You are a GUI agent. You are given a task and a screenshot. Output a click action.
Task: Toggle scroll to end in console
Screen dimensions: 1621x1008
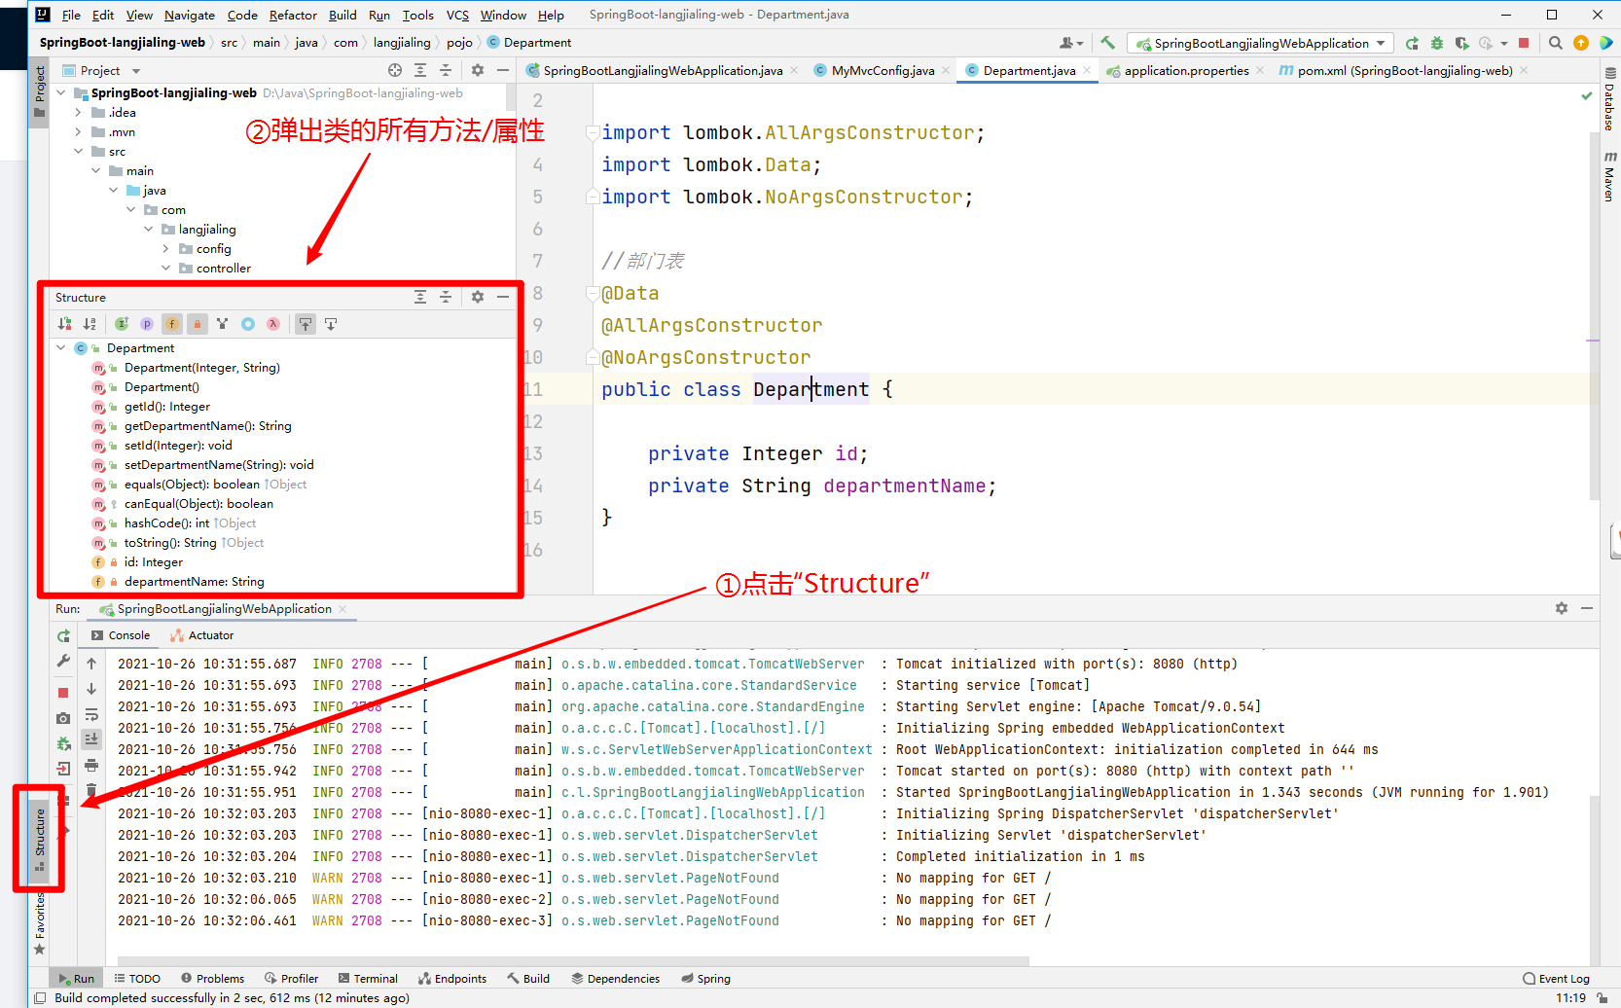[91, 739]
